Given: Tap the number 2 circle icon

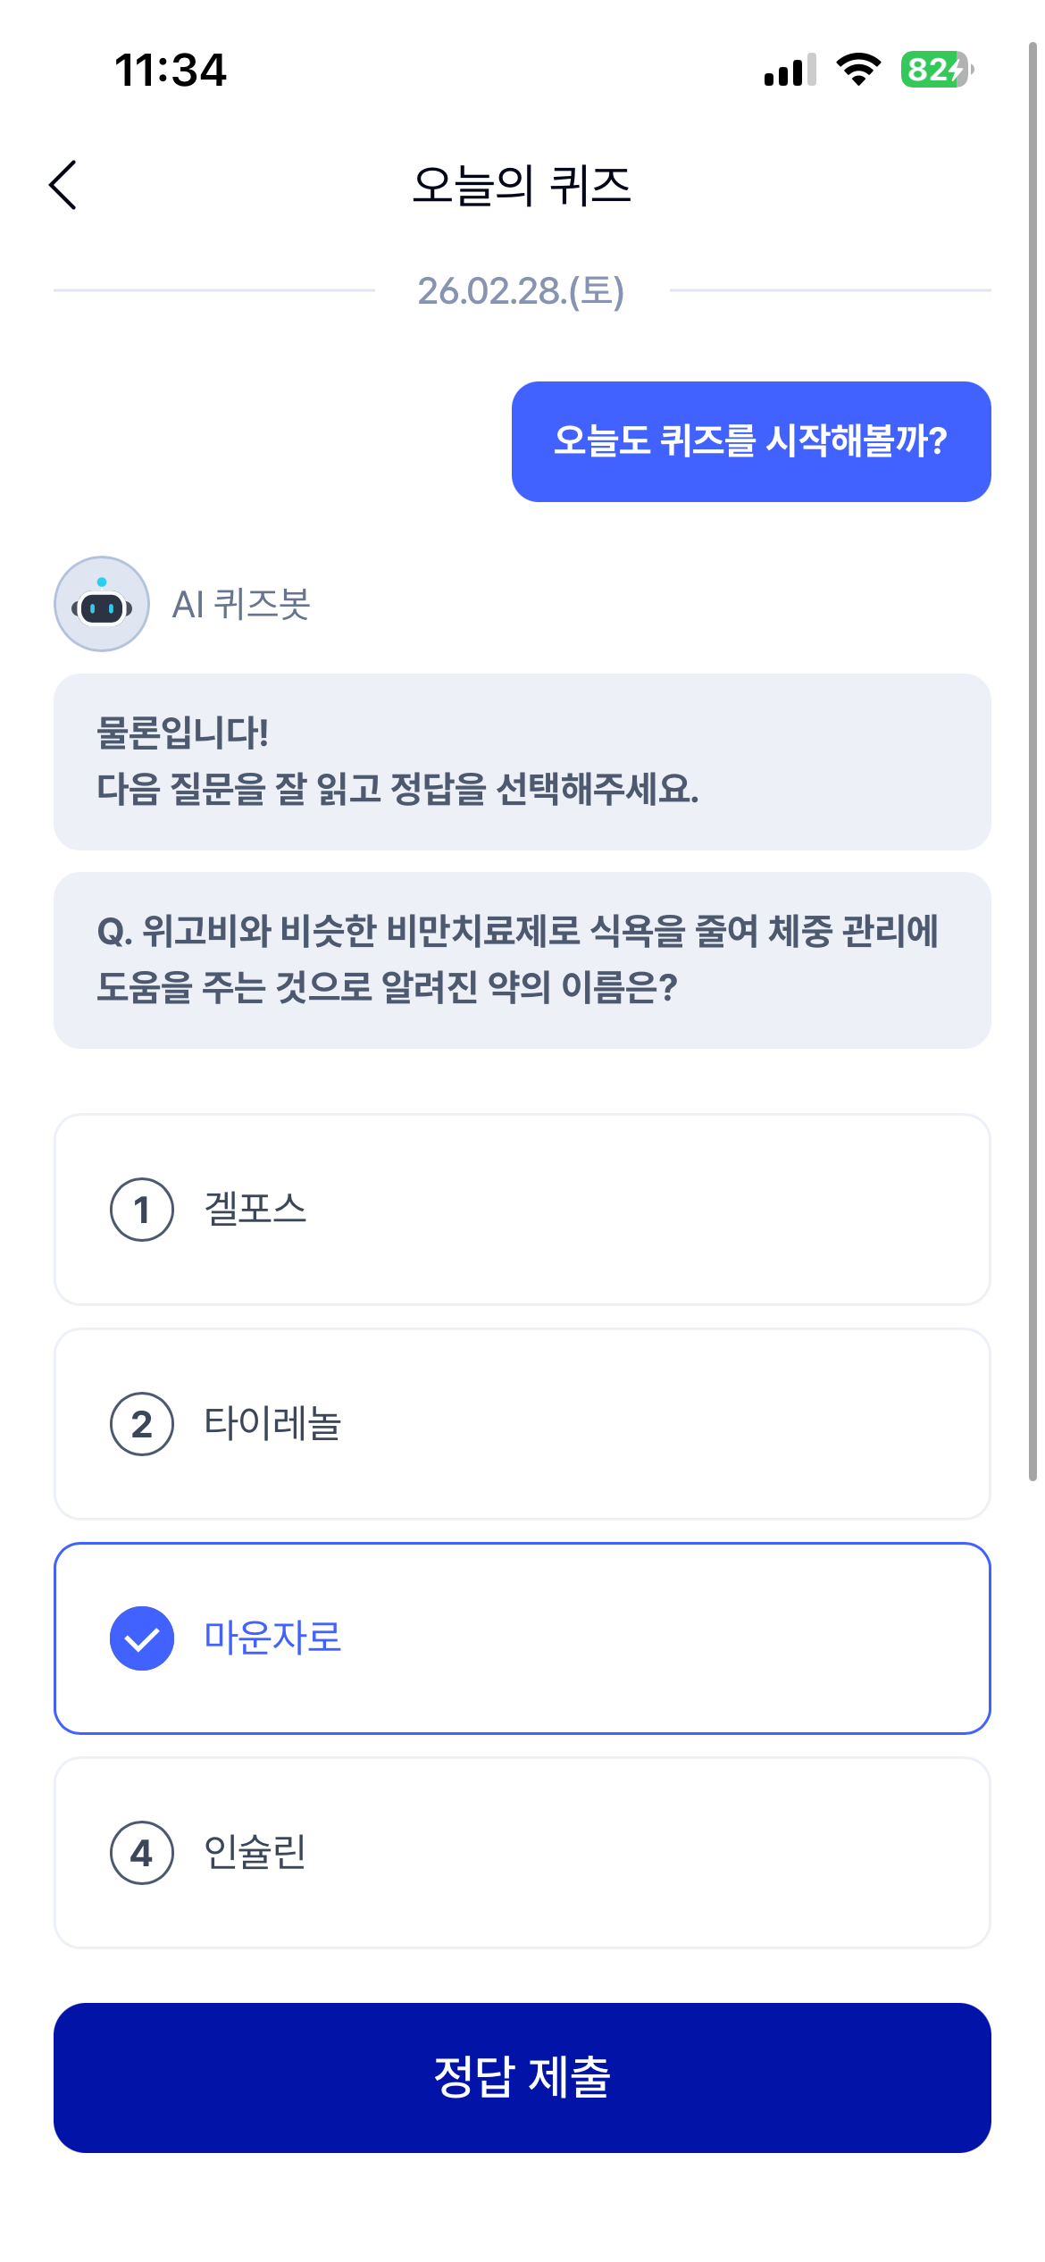Looking at the screenshot, I should coord(141,1424).
